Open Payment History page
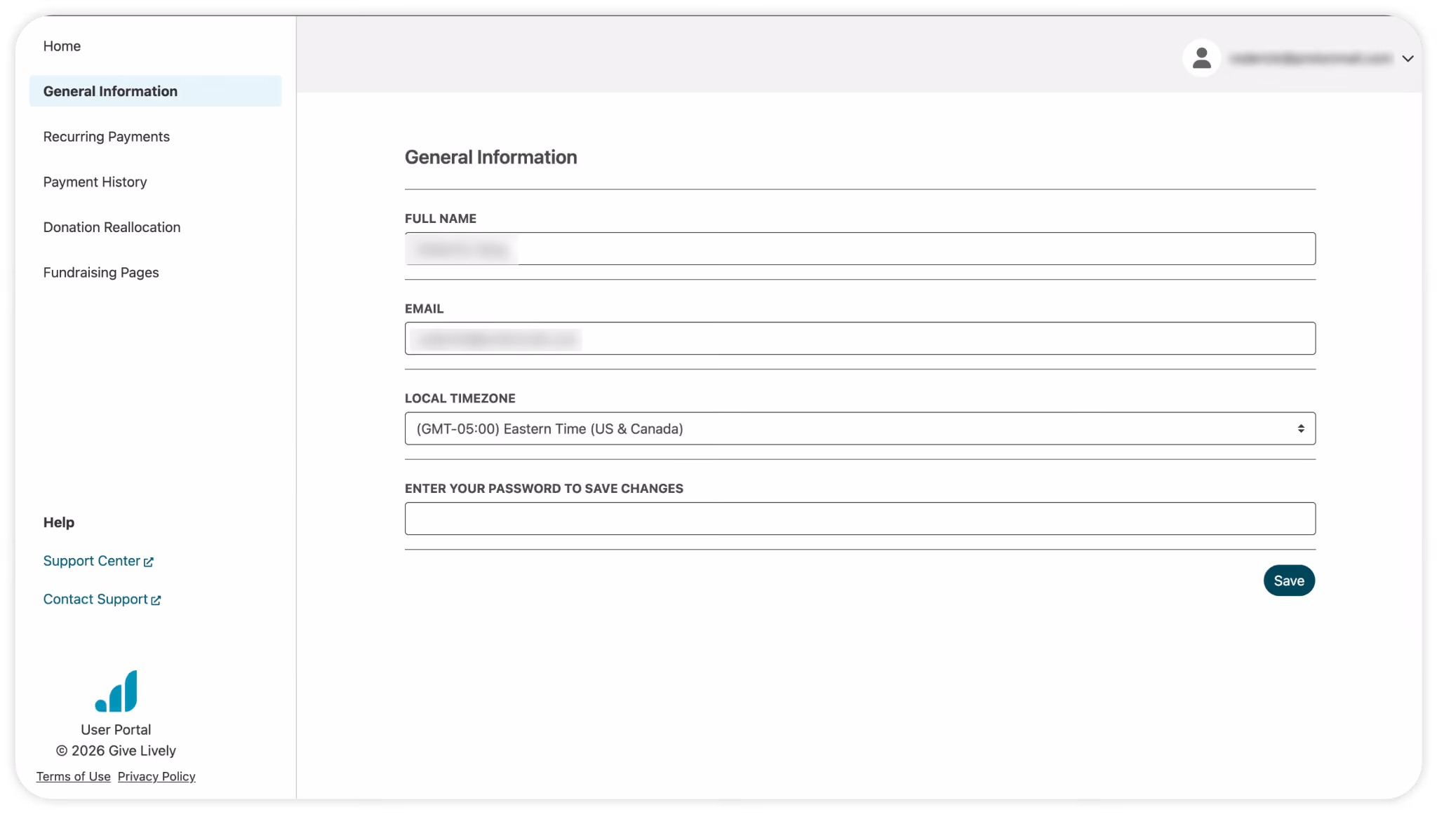Image resolution: width=1437 pixels, height=814 pixels. pos(95,182)
